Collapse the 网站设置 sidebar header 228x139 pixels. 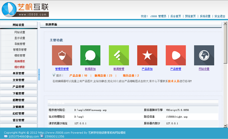19,25
